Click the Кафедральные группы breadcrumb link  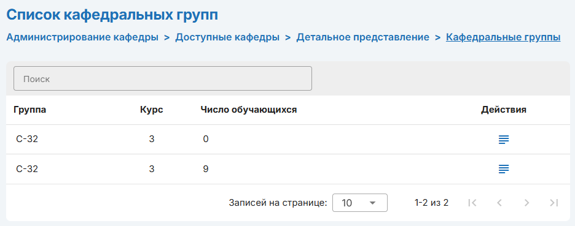point(503,37)
